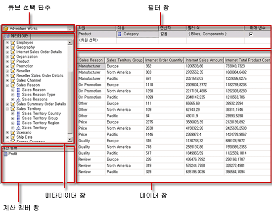Click the Organization dimension icon
The height and width of the screenshot is (215, 272).
click(13, 56)
